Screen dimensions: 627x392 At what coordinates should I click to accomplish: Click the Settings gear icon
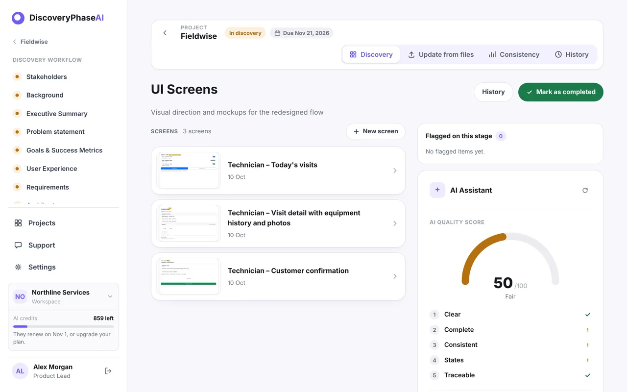pyautogui.click(x=18, y=267)
